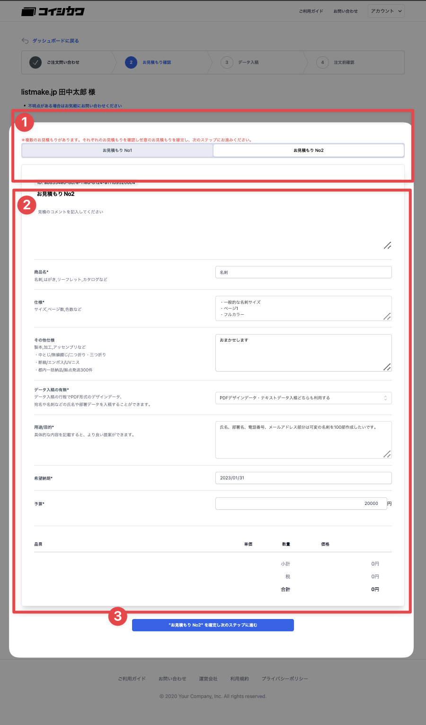
Task: Click the 不明点がある場合 inquiry link
Action: [x=75, y=106]
